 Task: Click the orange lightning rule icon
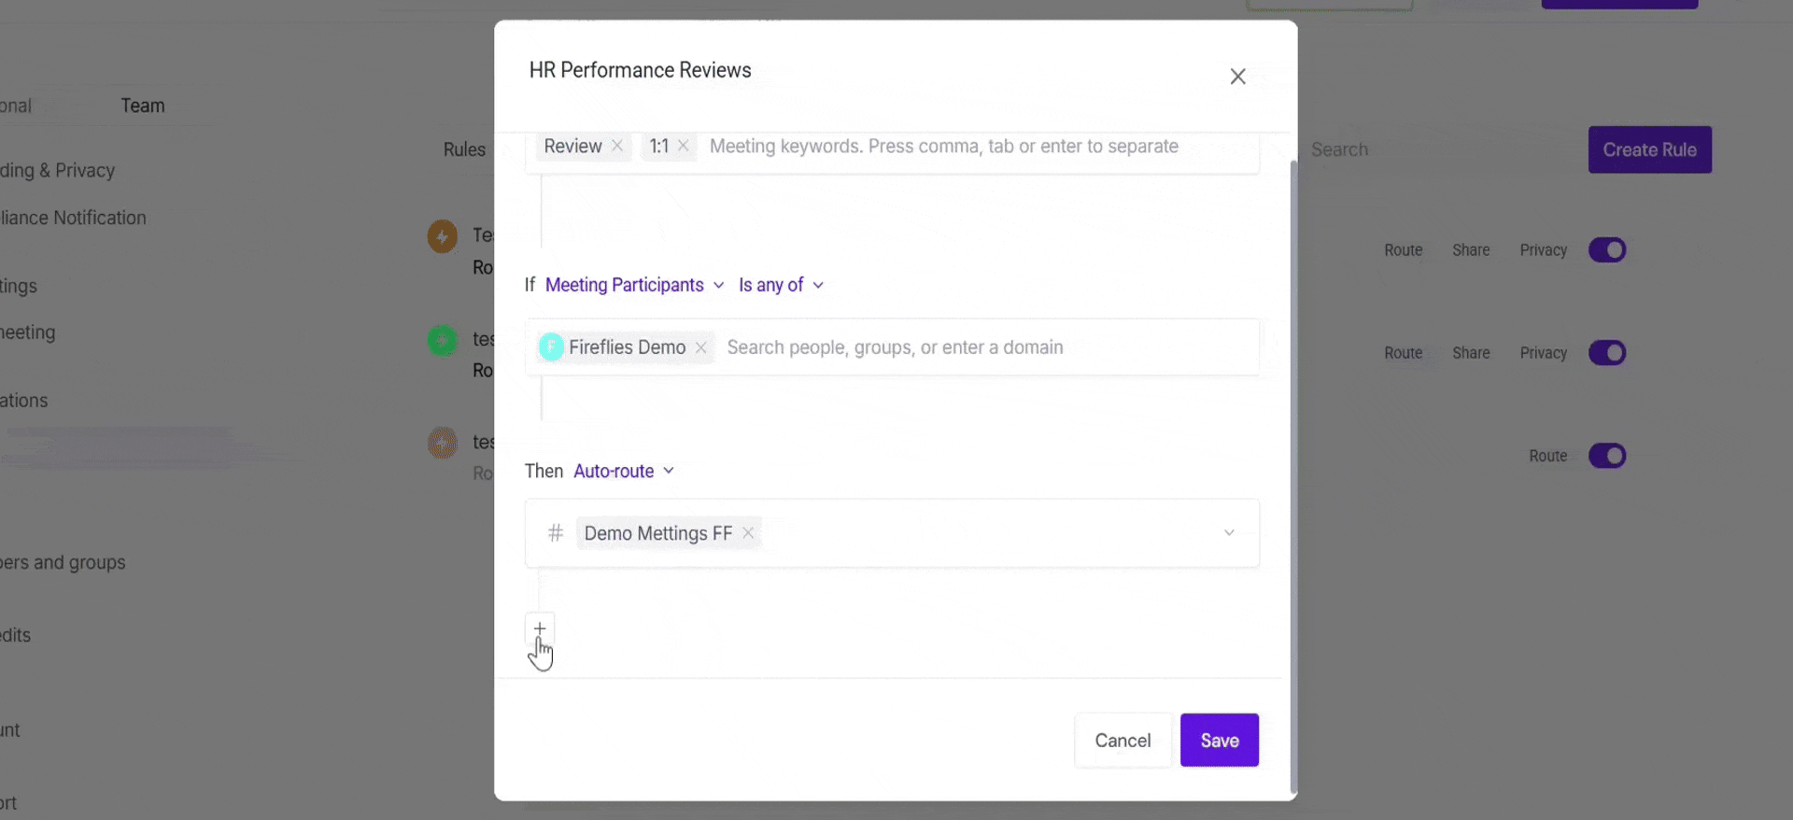[x=443, y=236]
